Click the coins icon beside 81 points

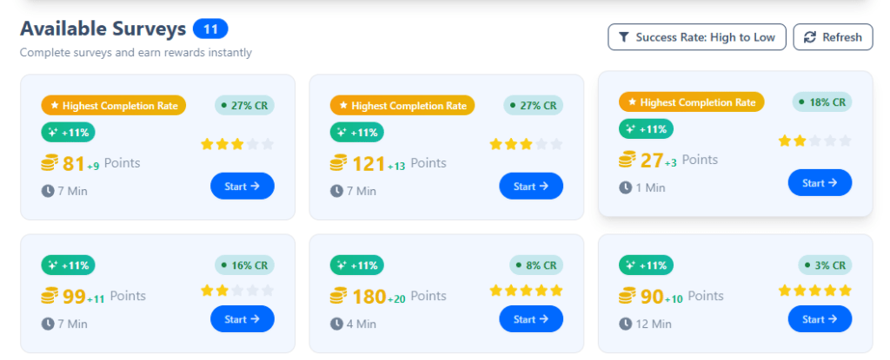(x=50, y=162)
